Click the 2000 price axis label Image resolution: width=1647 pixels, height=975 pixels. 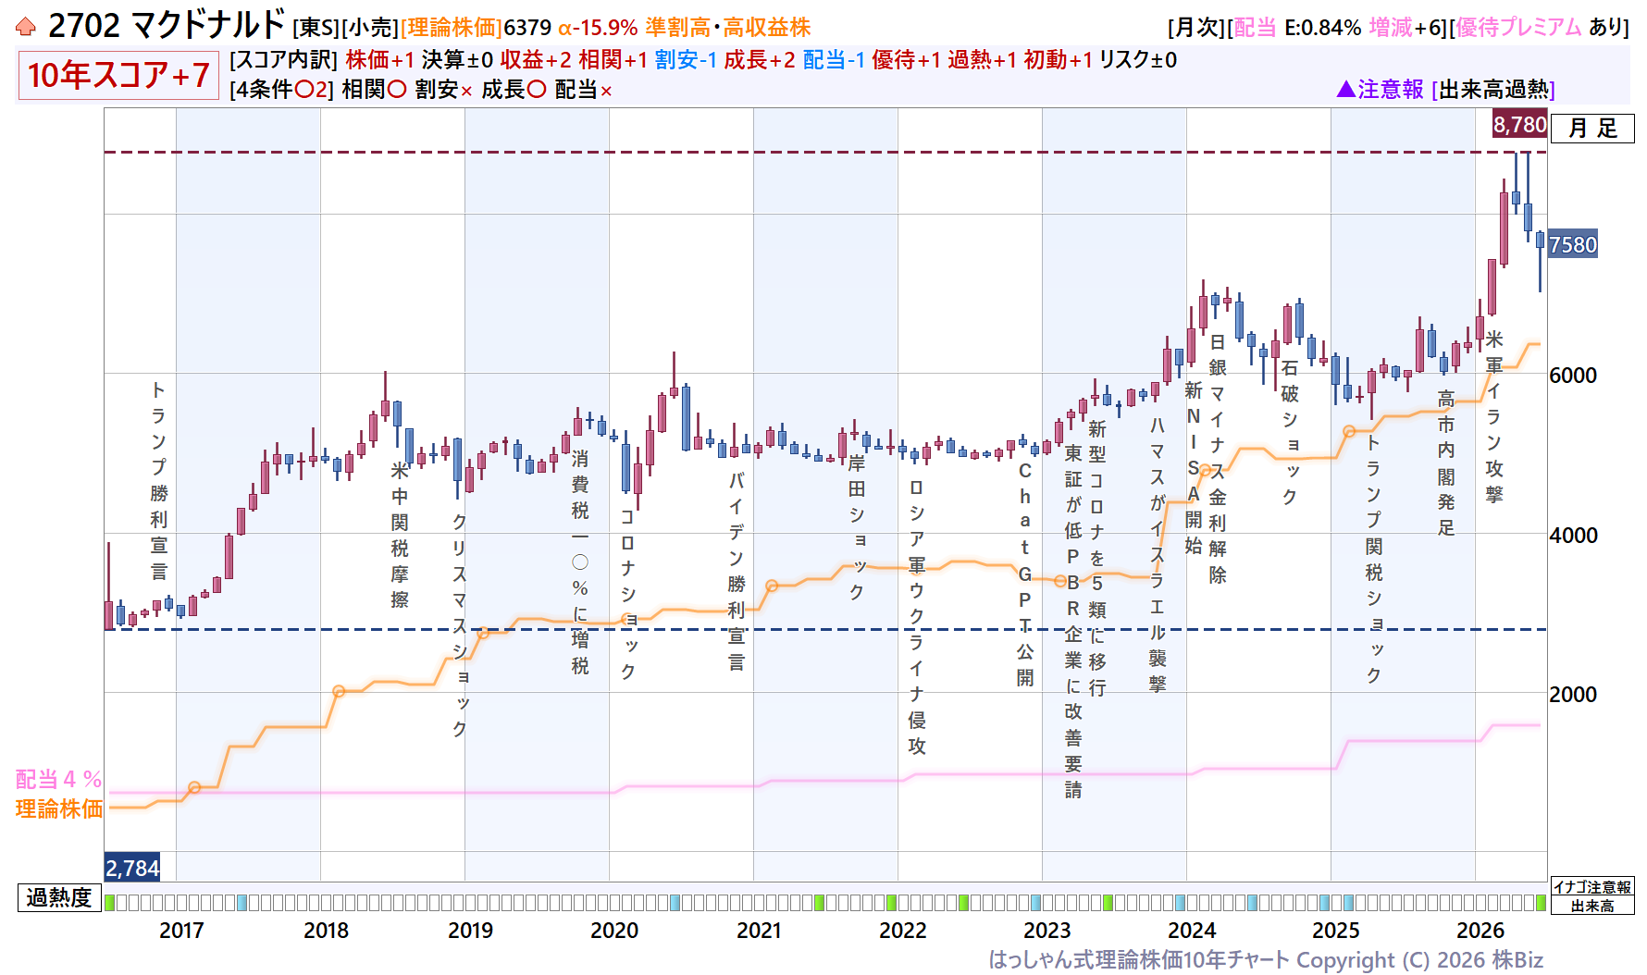coord(1573,694)
